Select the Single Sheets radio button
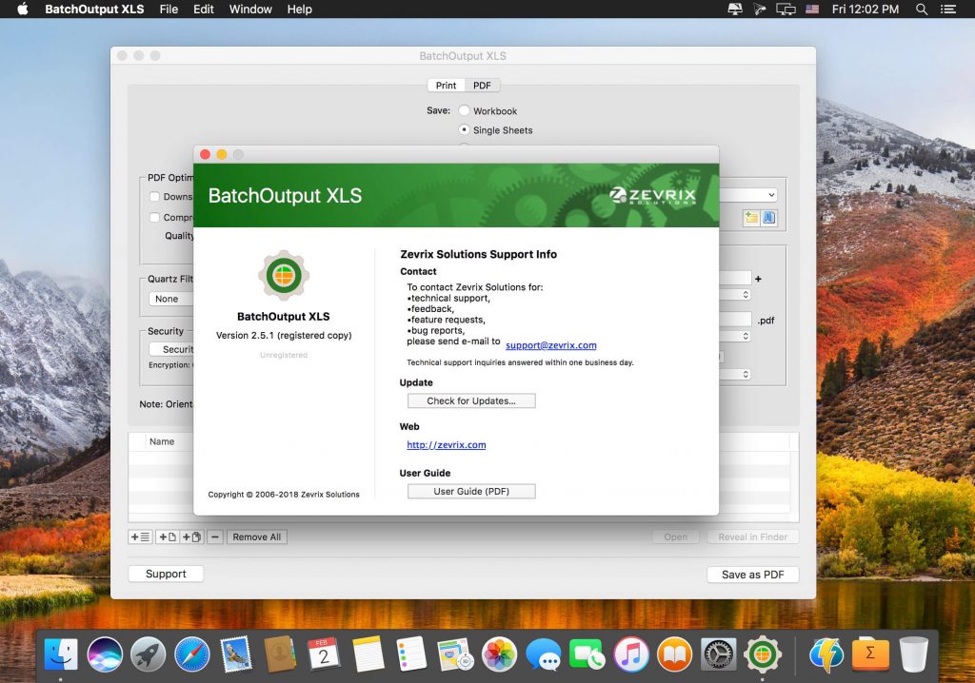Image resolution: width=975 pixels, height=683 pixels. (x=466, y=130)
